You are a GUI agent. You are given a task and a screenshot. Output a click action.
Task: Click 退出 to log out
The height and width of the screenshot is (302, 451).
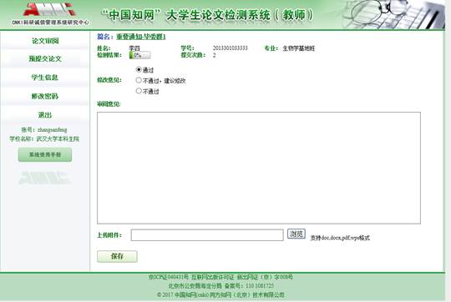coord(45,115)
